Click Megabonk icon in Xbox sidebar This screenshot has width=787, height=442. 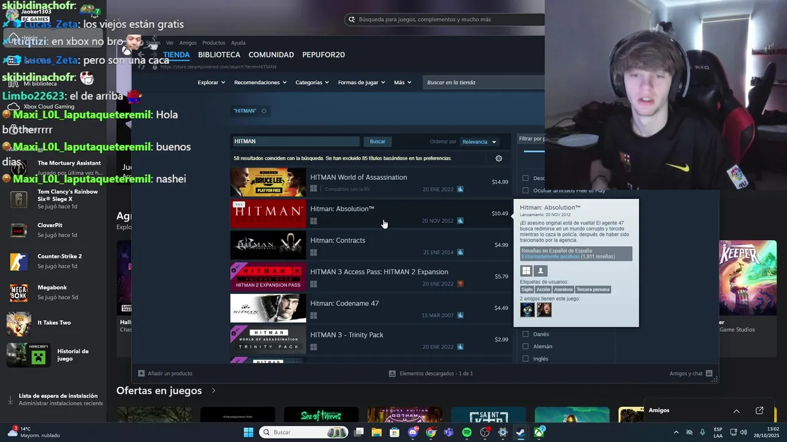19,293
